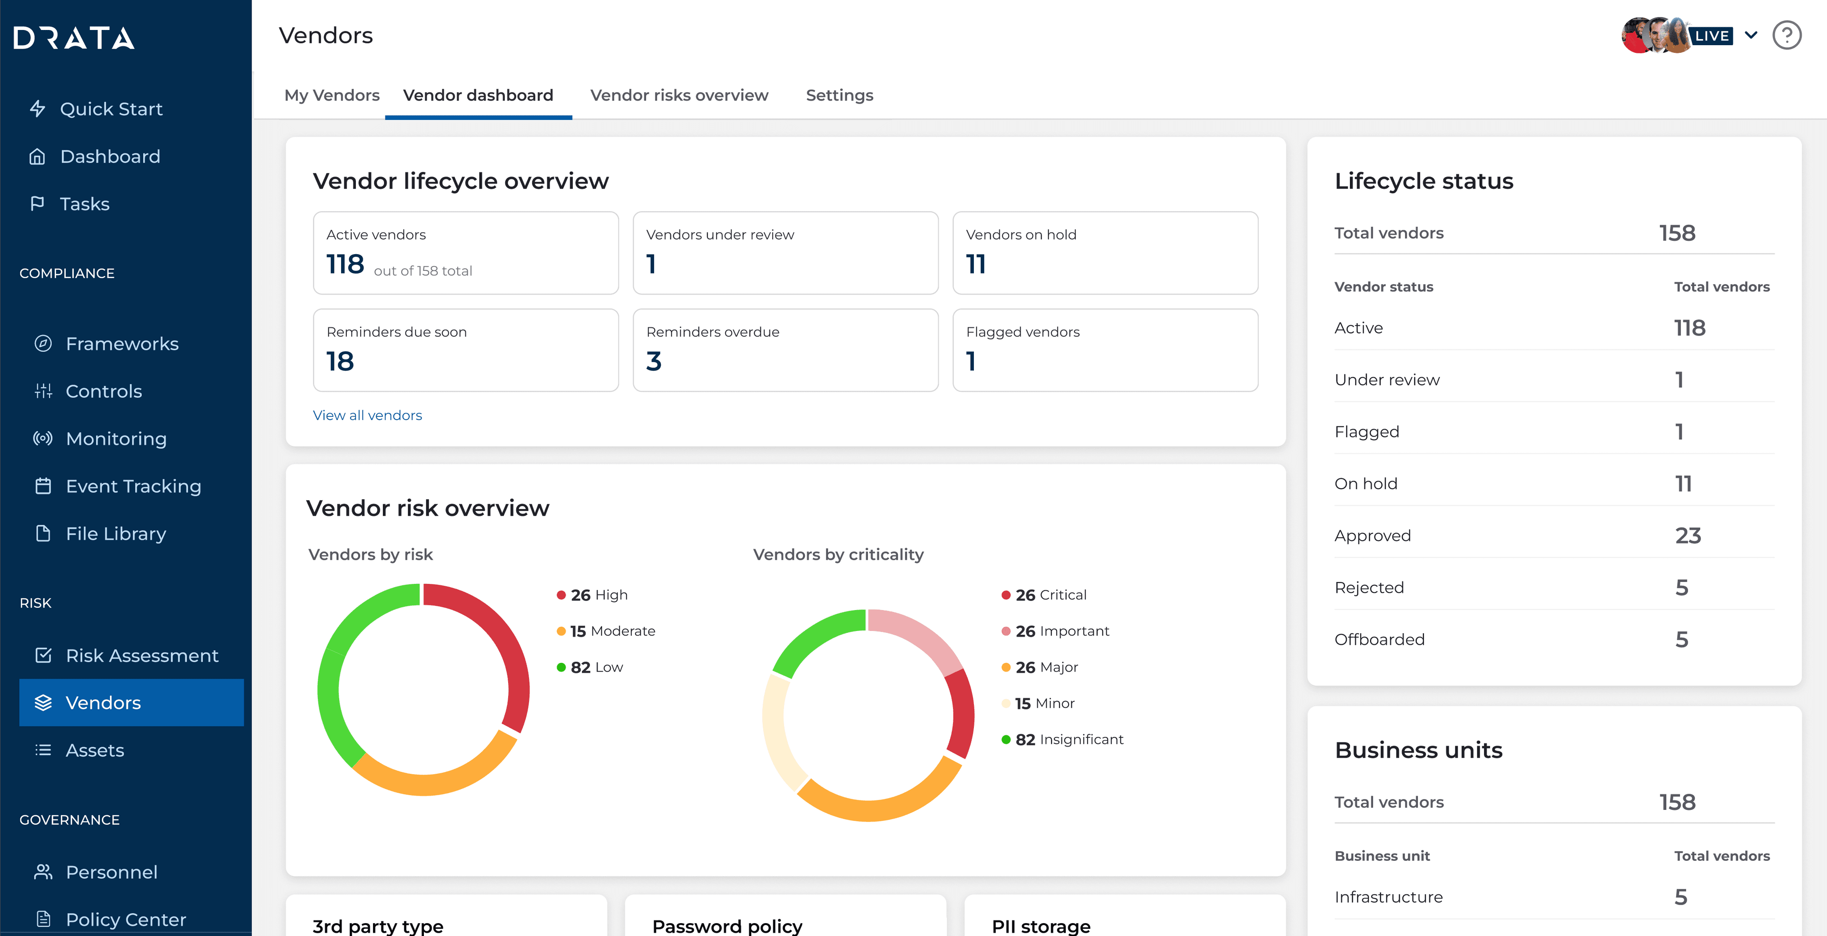Open Dashboard via the home icon
The image size is (1827, 936).
(38, 156)
